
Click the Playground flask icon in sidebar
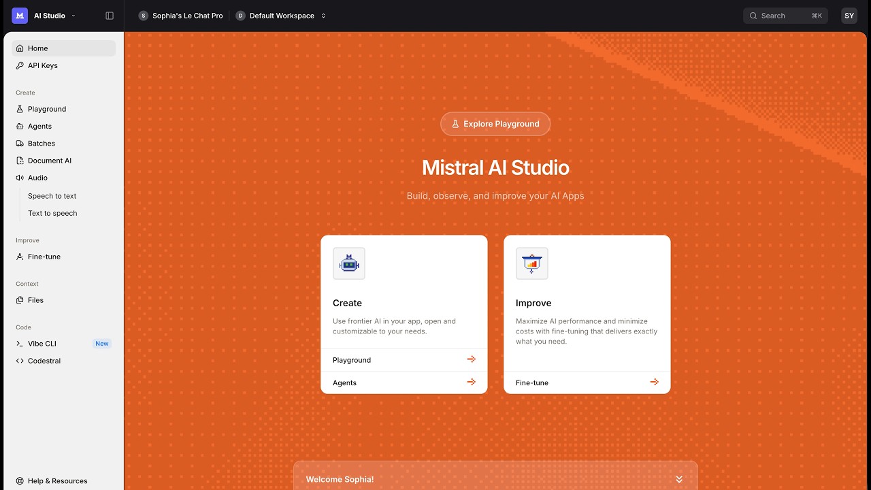click(x=20, y=109)
